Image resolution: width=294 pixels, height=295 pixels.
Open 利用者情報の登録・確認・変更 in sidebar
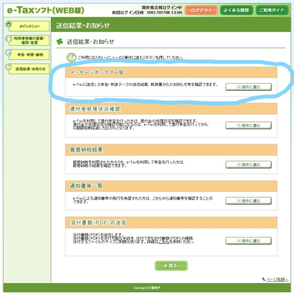[x=30, y=40]
